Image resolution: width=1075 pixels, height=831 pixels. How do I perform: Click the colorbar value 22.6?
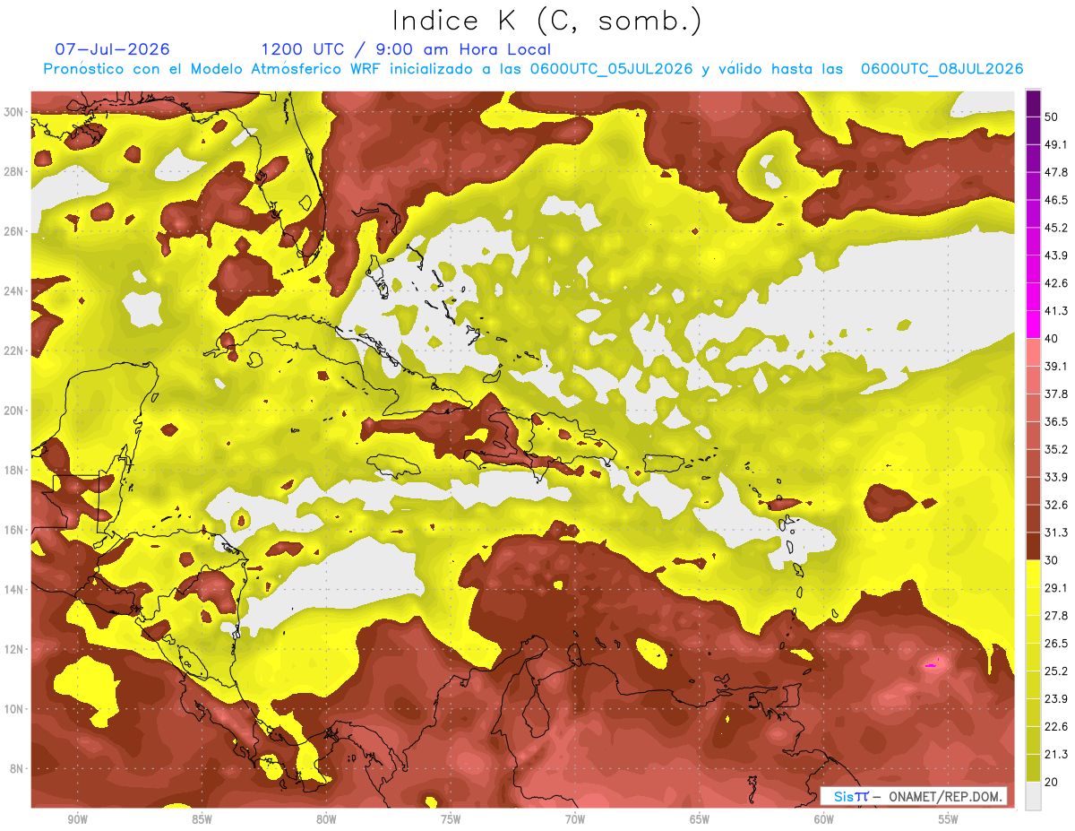(x=1056, y=726)
